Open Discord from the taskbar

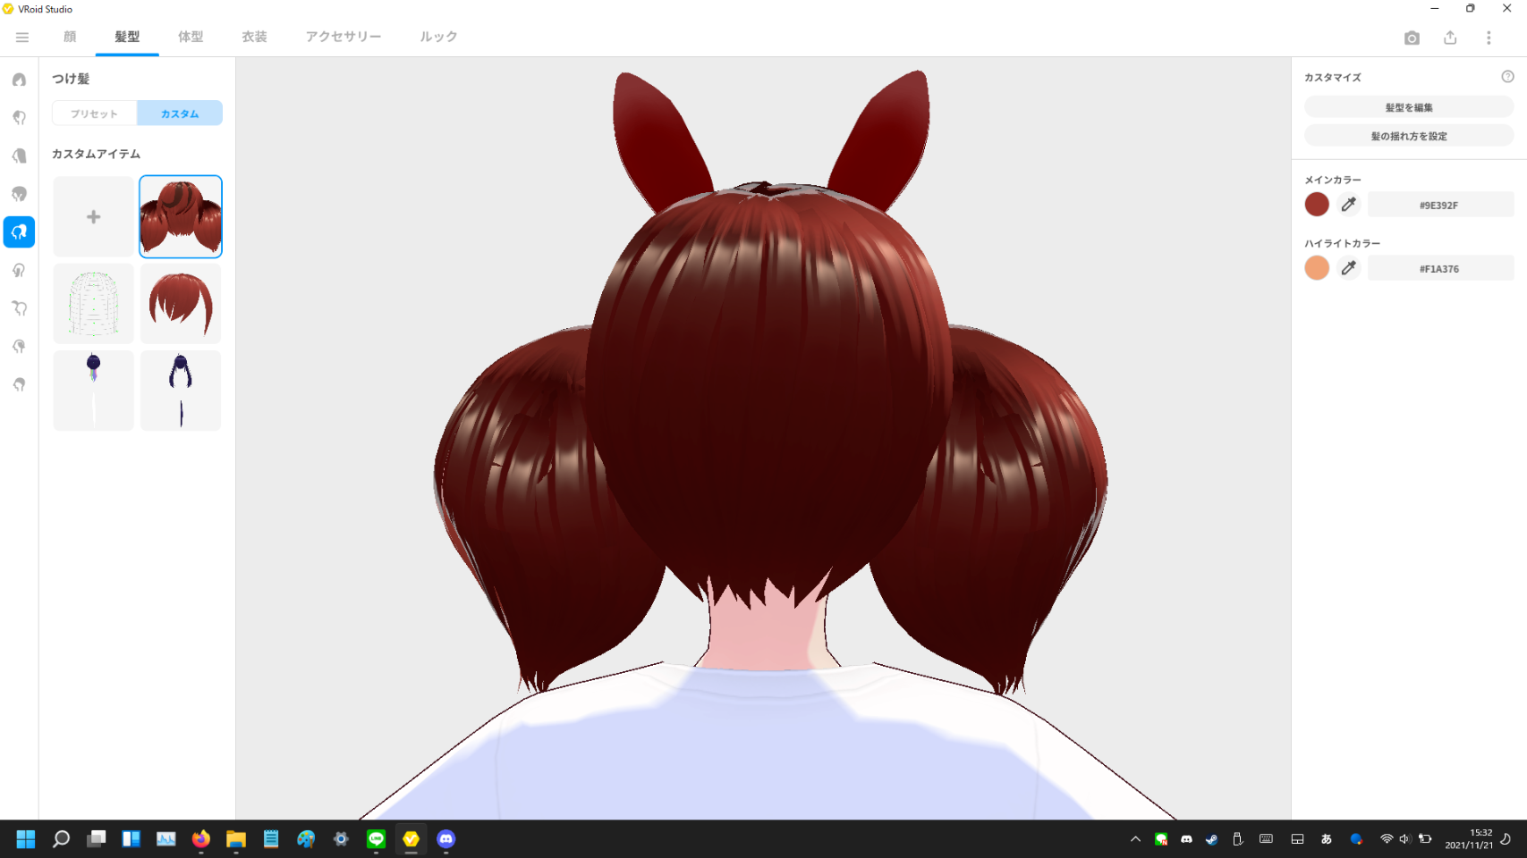pos(446,838)
